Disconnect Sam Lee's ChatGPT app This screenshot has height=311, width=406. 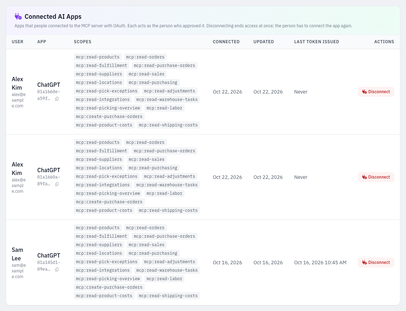pyautogui.click(x=376, y=262)
